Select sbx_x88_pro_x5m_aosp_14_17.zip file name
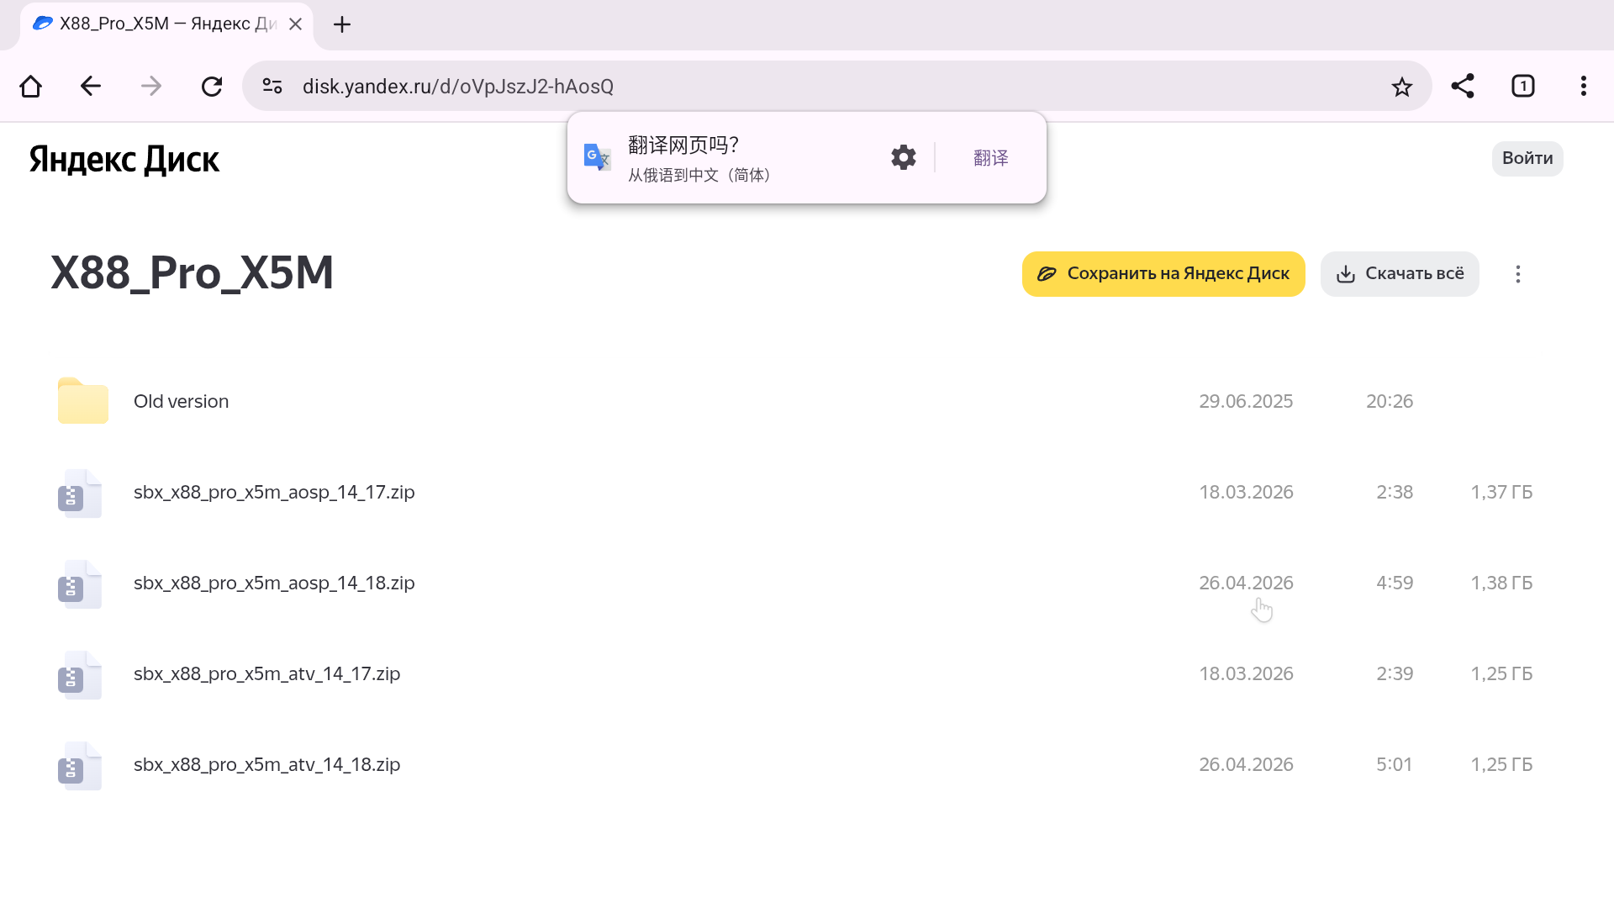The height and width of the screenshot is (908, 1614). (274, 493)
